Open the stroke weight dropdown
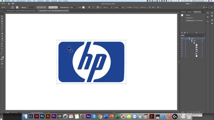The width and height of the screenshot is (214, 120). [35, 7]
